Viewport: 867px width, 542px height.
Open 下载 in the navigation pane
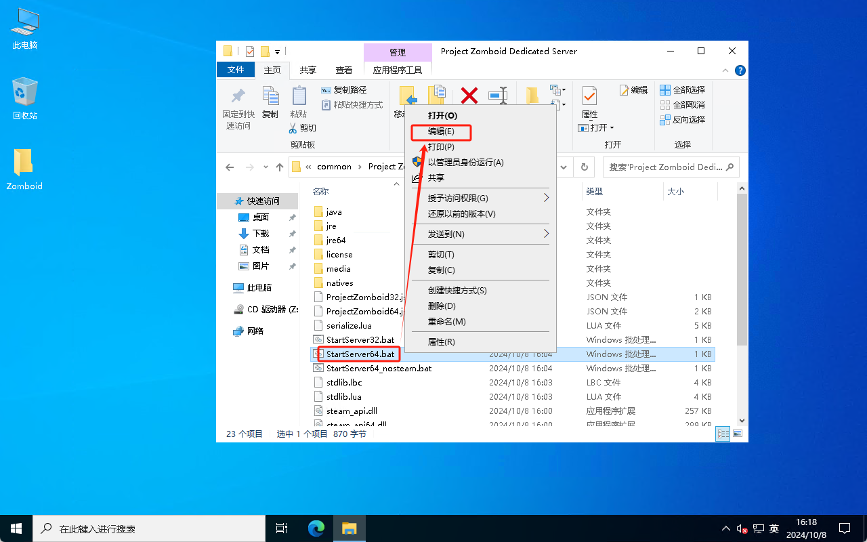[x=261, y=234]
